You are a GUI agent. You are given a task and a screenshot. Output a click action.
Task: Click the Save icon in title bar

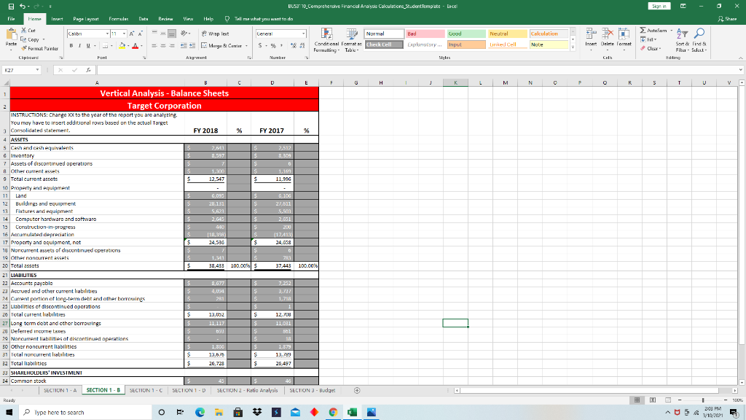(11, 6)
